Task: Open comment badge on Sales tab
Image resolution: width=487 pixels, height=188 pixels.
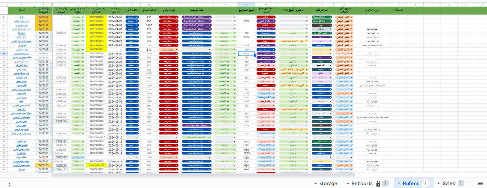Action: (x=461, y=183)
